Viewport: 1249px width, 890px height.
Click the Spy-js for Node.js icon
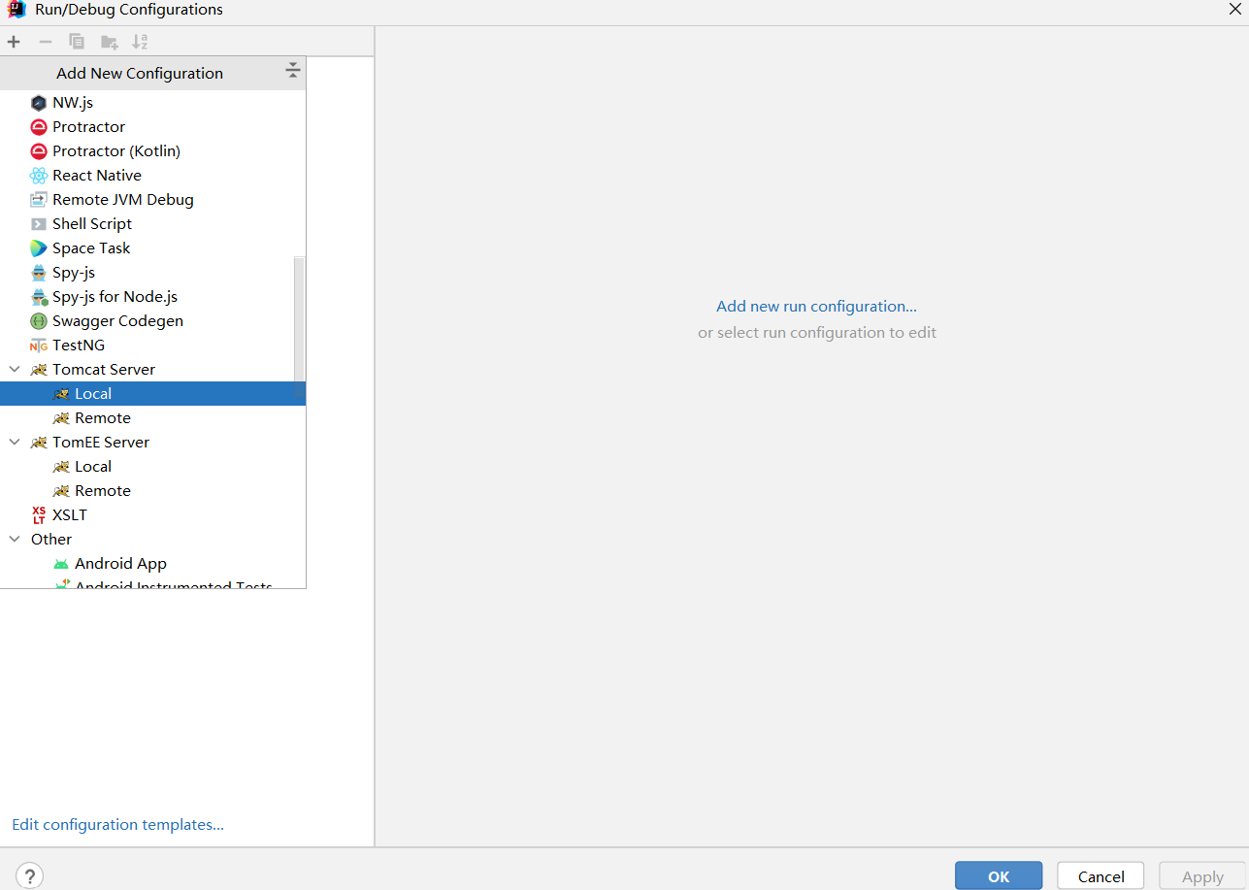click(39, 297)
